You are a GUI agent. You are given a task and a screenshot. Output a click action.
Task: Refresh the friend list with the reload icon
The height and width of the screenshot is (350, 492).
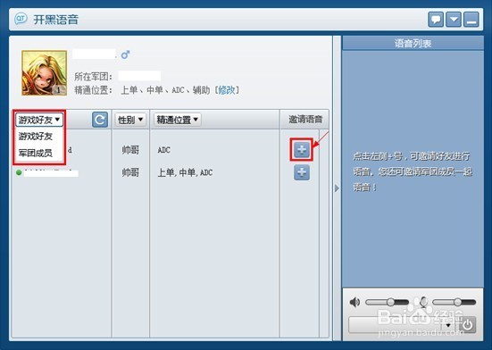pos(100,120)
